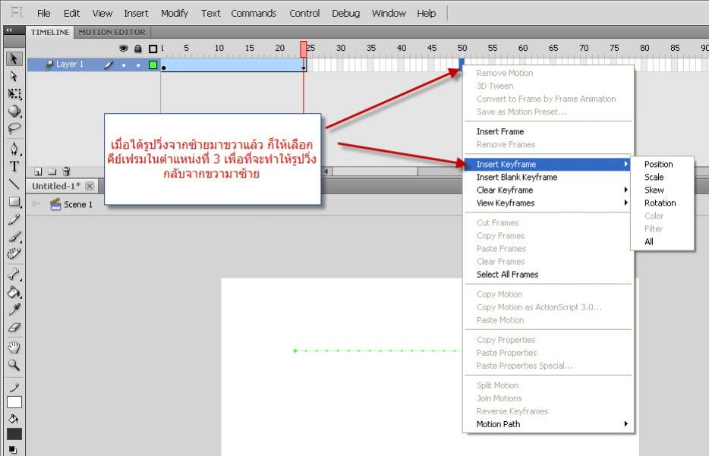Click the Layer 1 name

click(x=70, y=64)
